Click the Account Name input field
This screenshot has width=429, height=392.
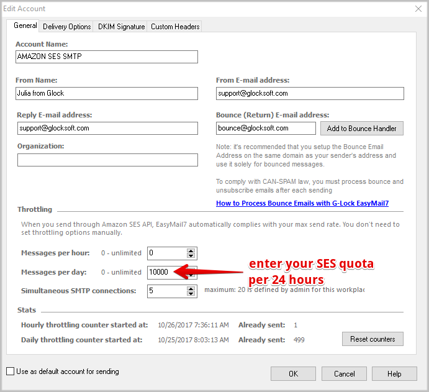tap(107, 57)
